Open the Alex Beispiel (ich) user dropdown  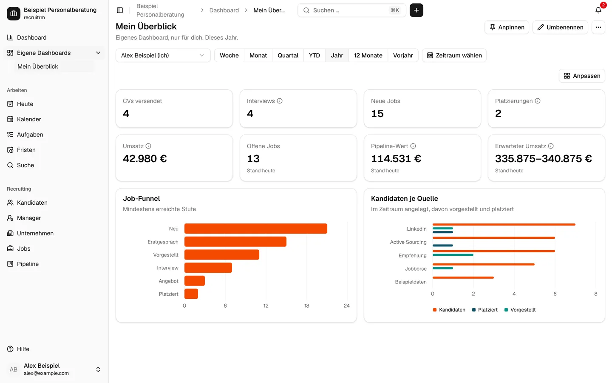pyautogui.click(x=163, y=55)
